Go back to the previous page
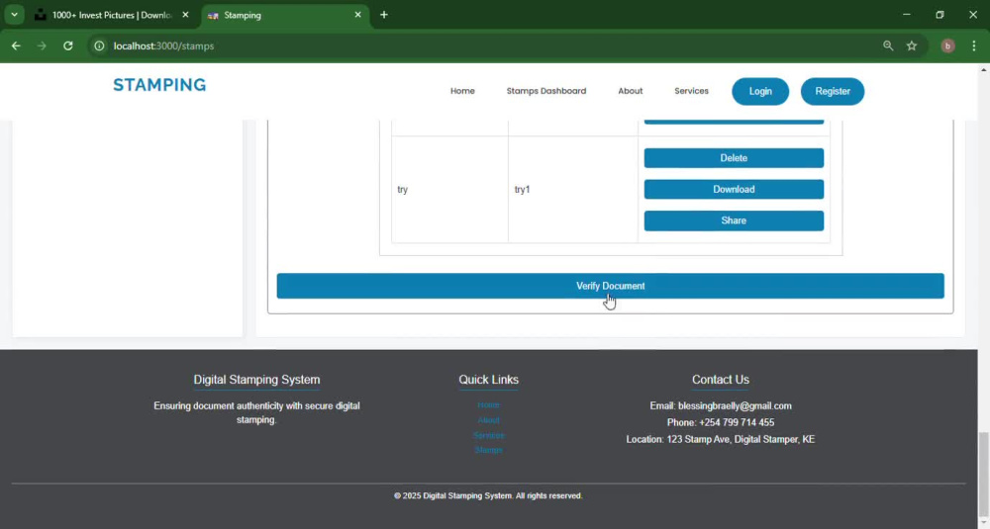Screen dimensions: 990x529 point(16,46)
